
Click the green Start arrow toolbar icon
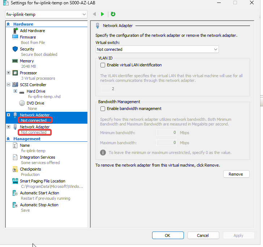tap(103, 14)
